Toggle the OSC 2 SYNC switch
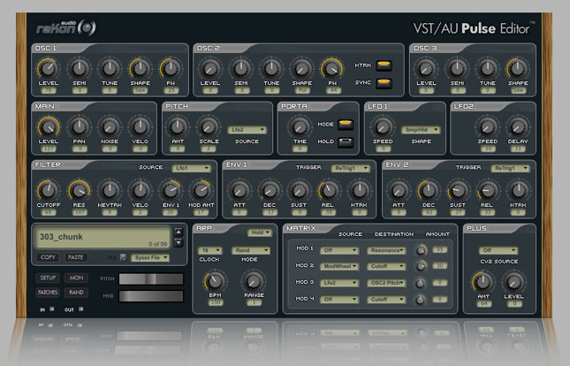Viewport: 570px width, 366px height. [384, 83]
